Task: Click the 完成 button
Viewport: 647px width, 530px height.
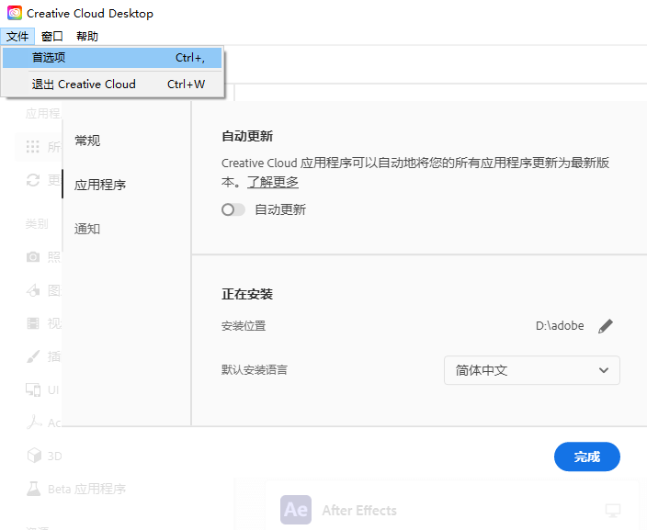Action: pyautogui.click(x=586, y=457)
